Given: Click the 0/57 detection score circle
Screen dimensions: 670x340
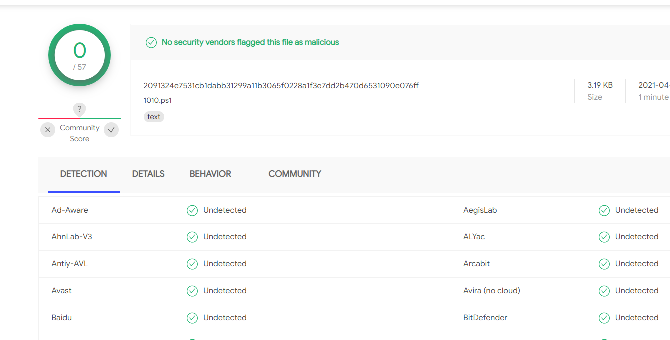Looking at the screenshot, I should pyautogui.click(x=80, y=55).
